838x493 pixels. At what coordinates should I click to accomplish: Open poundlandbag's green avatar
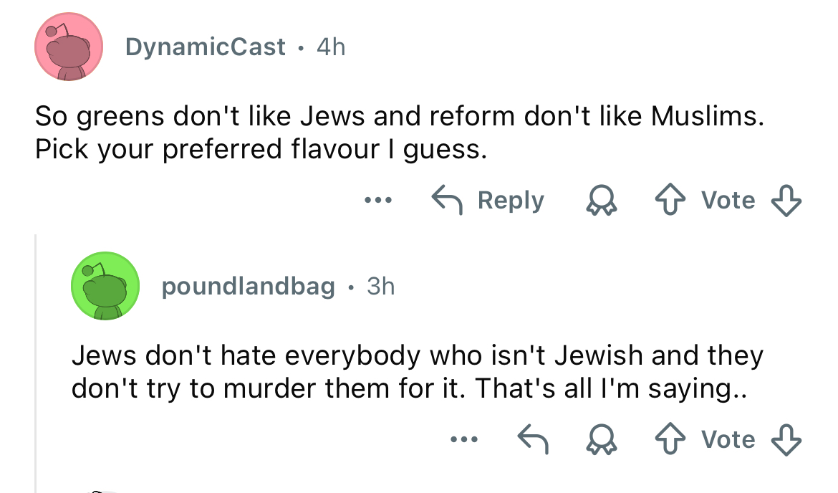105,287
